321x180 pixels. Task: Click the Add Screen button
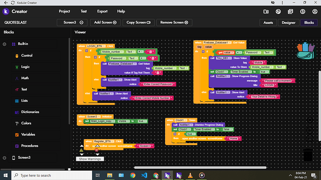click(105, 22)
